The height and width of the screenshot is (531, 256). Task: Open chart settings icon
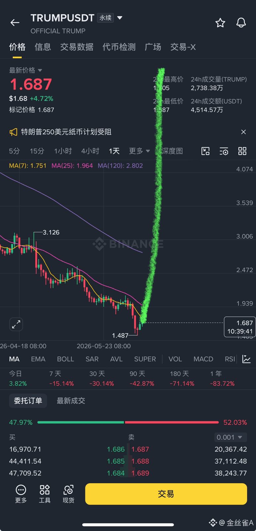(224, 151)
